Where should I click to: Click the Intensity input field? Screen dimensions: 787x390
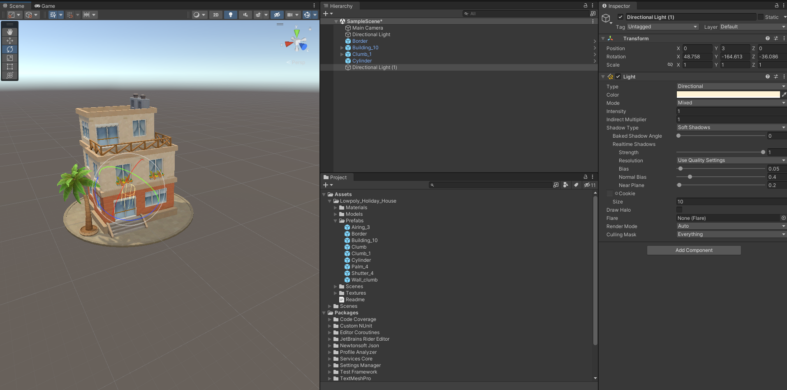[x=731, y=111]
